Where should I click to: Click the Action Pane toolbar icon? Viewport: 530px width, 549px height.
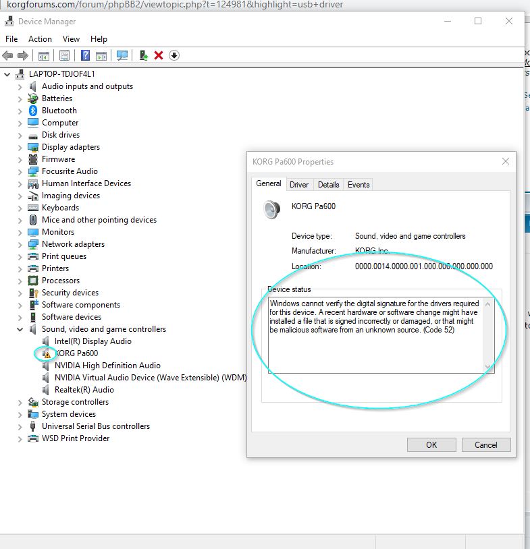(101, 56)
